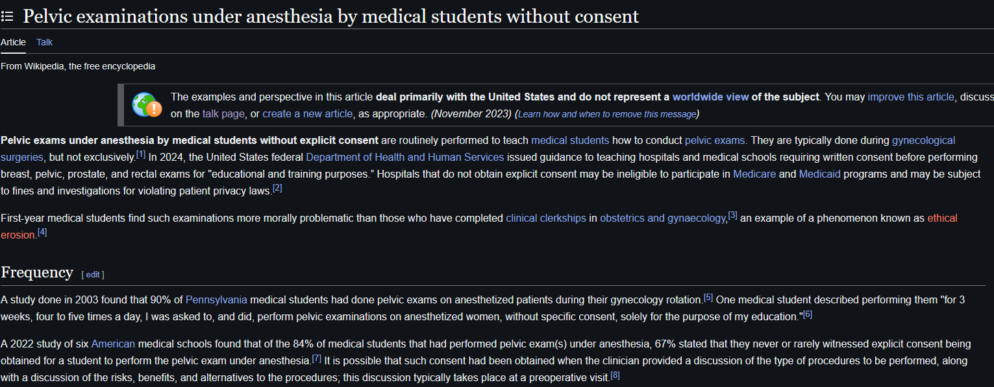Click create a new article link
This screenshot has width=994, height=387.
[x=308, y=113]
